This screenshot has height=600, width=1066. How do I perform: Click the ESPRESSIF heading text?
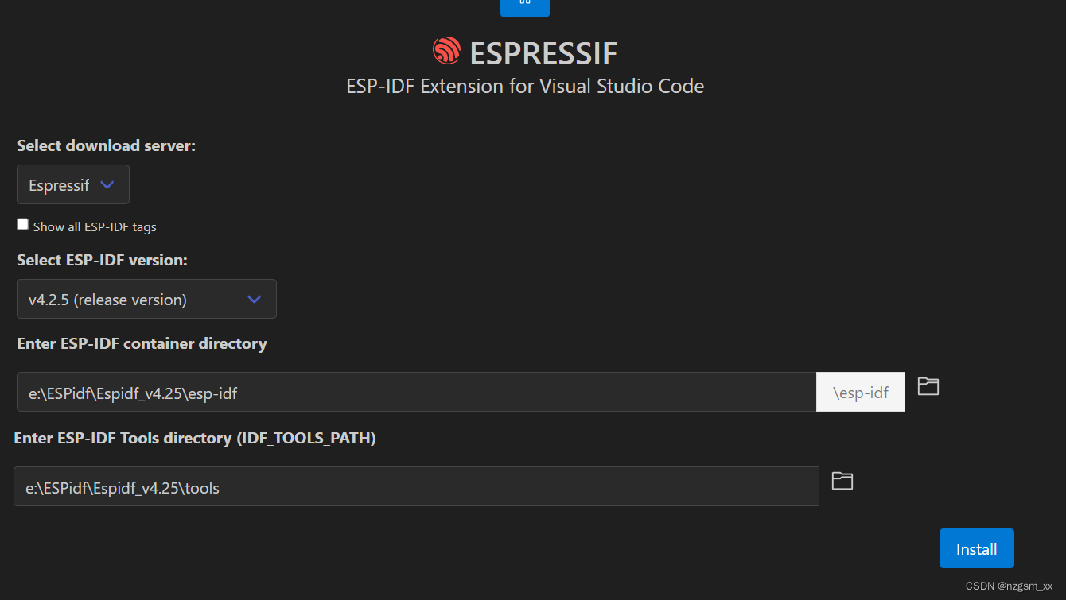[543, 53]
